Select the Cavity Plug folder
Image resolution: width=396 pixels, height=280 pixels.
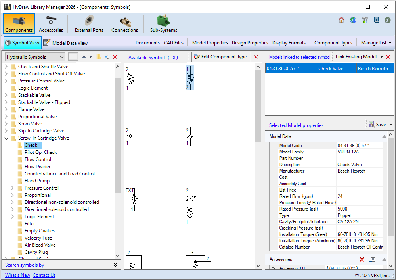[36, 252]
